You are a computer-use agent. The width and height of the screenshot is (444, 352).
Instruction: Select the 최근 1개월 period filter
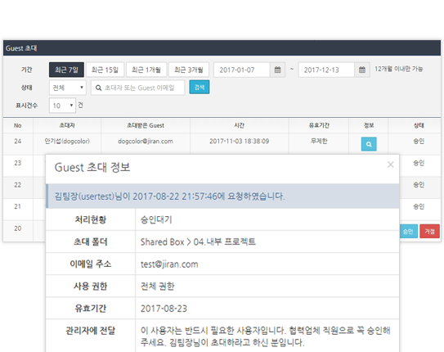pyautogui.click(x=146, y=70)
